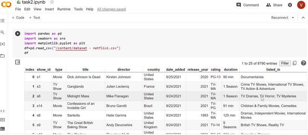The image size is (308, 135).
Task: Open the Insert menu
Action: pyautogui.click(x=49, y=9)
